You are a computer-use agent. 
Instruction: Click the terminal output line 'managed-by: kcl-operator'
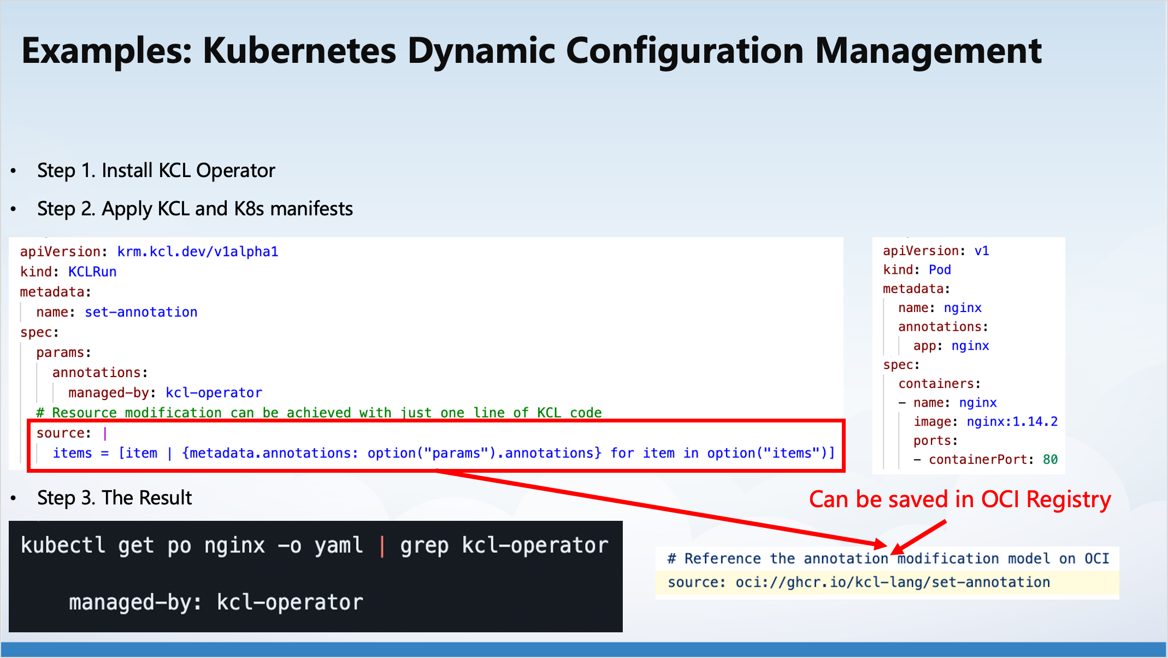coord(216,602)
